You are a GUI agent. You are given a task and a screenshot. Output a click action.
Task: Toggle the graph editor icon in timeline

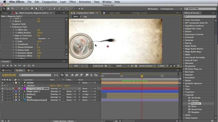click(96, 75)
